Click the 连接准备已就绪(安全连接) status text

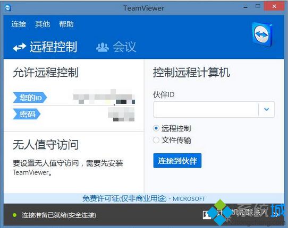[x=59, y=215]
